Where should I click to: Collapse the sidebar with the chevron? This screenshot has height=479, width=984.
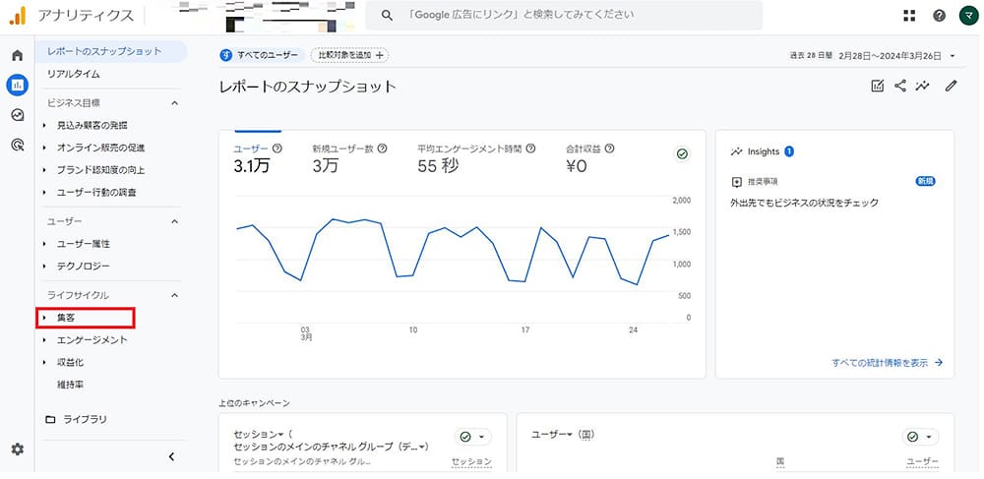point(171,457)
